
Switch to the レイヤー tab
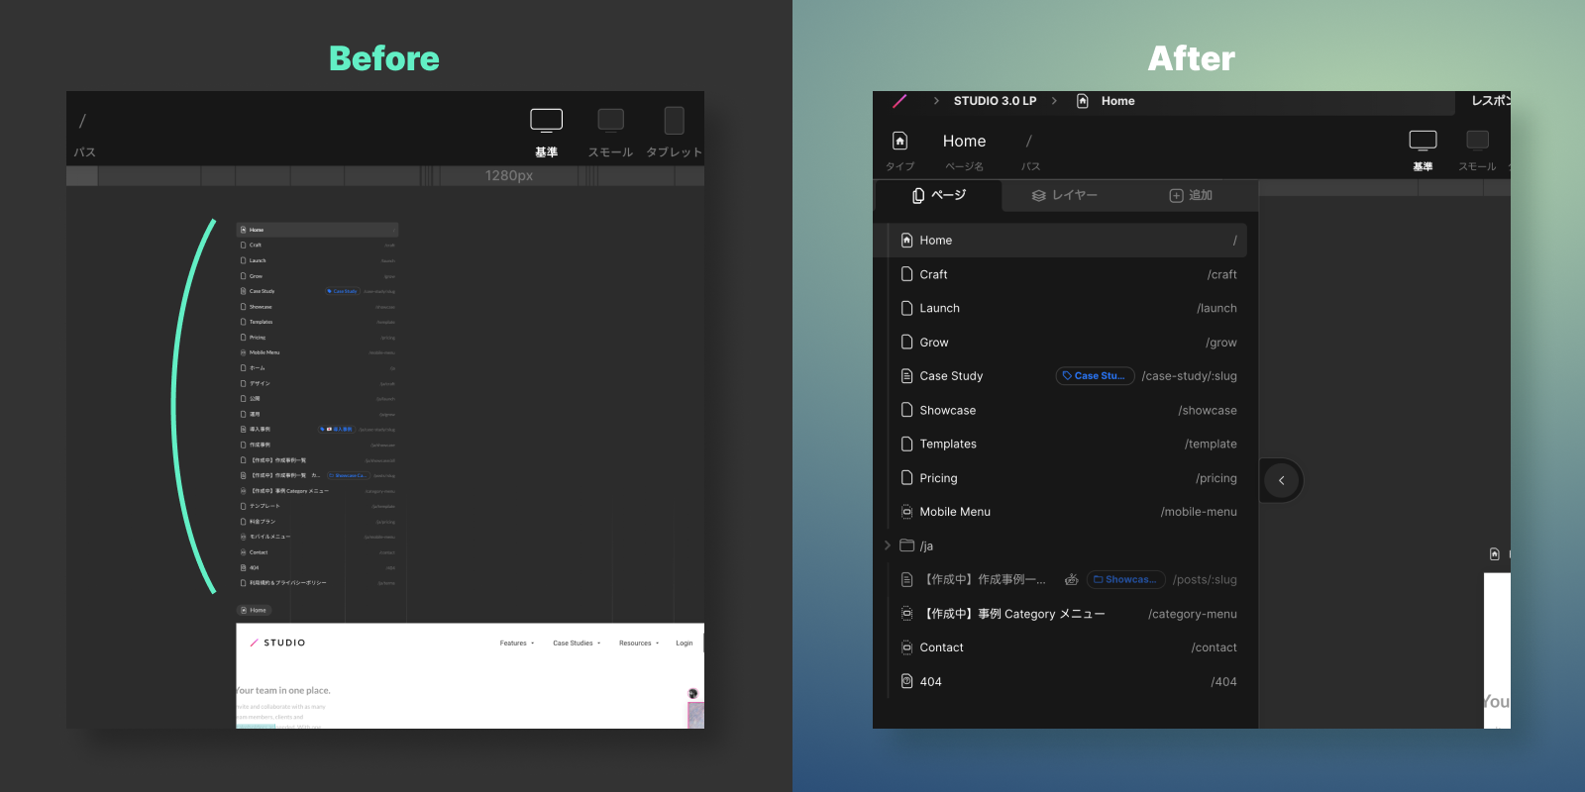point(1065,195)
